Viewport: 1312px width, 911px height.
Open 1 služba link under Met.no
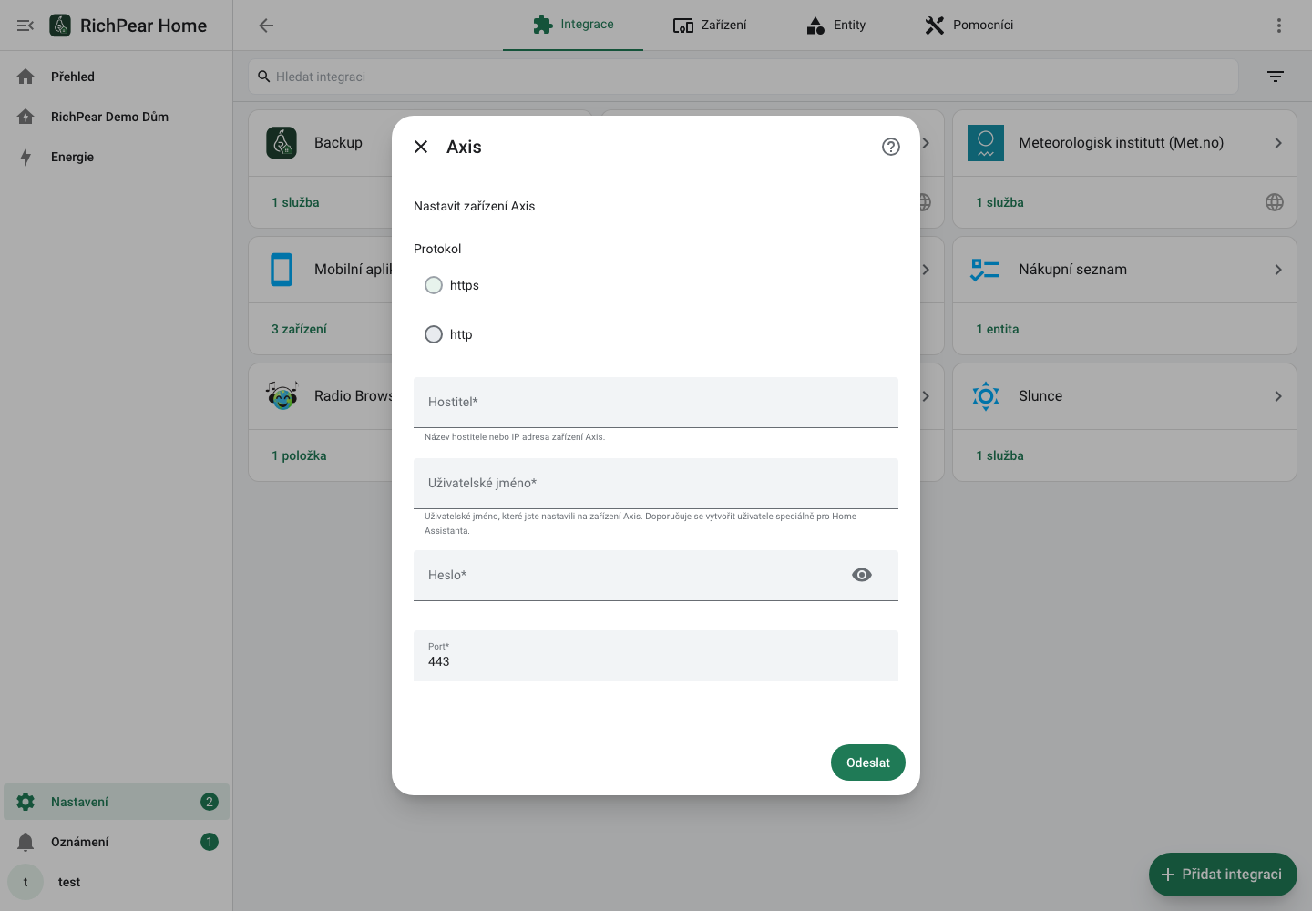pos(999,202)
